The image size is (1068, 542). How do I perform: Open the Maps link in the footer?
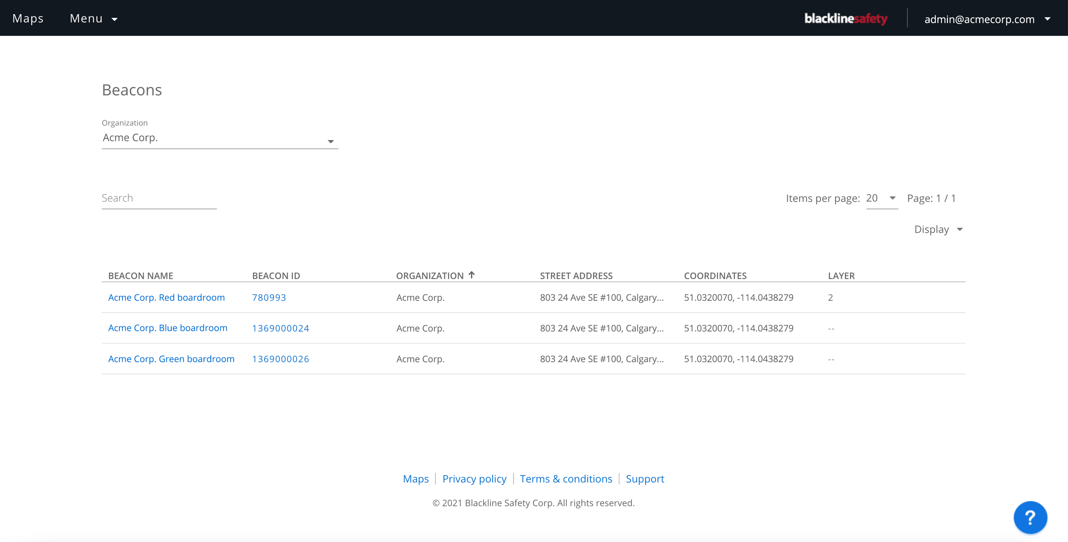[x=416, y=479]
